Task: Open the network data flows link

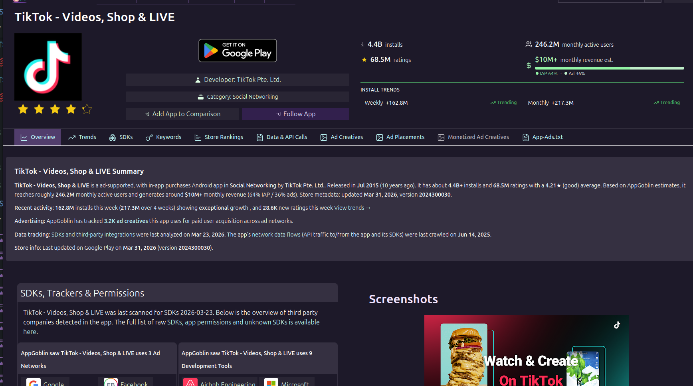Action: tap(276, 235)
